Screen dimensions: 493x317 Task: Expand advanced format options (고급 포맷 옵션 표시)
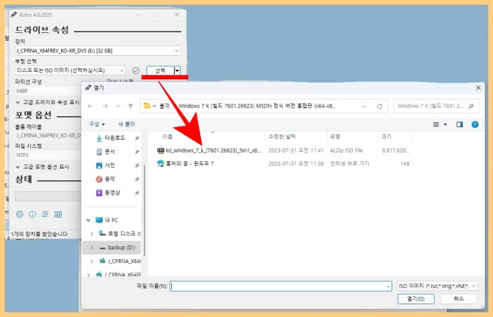coord(42,167)
